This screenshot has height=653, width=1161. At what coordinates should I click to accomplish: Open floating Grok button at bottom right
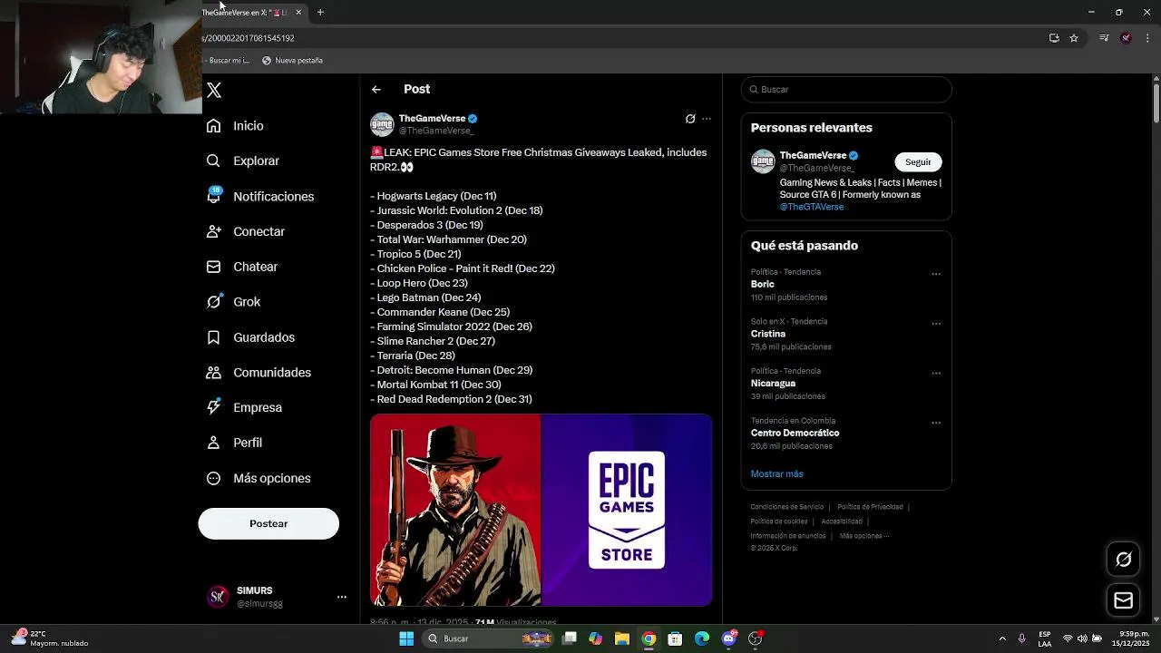click(x=1123, y=560)
